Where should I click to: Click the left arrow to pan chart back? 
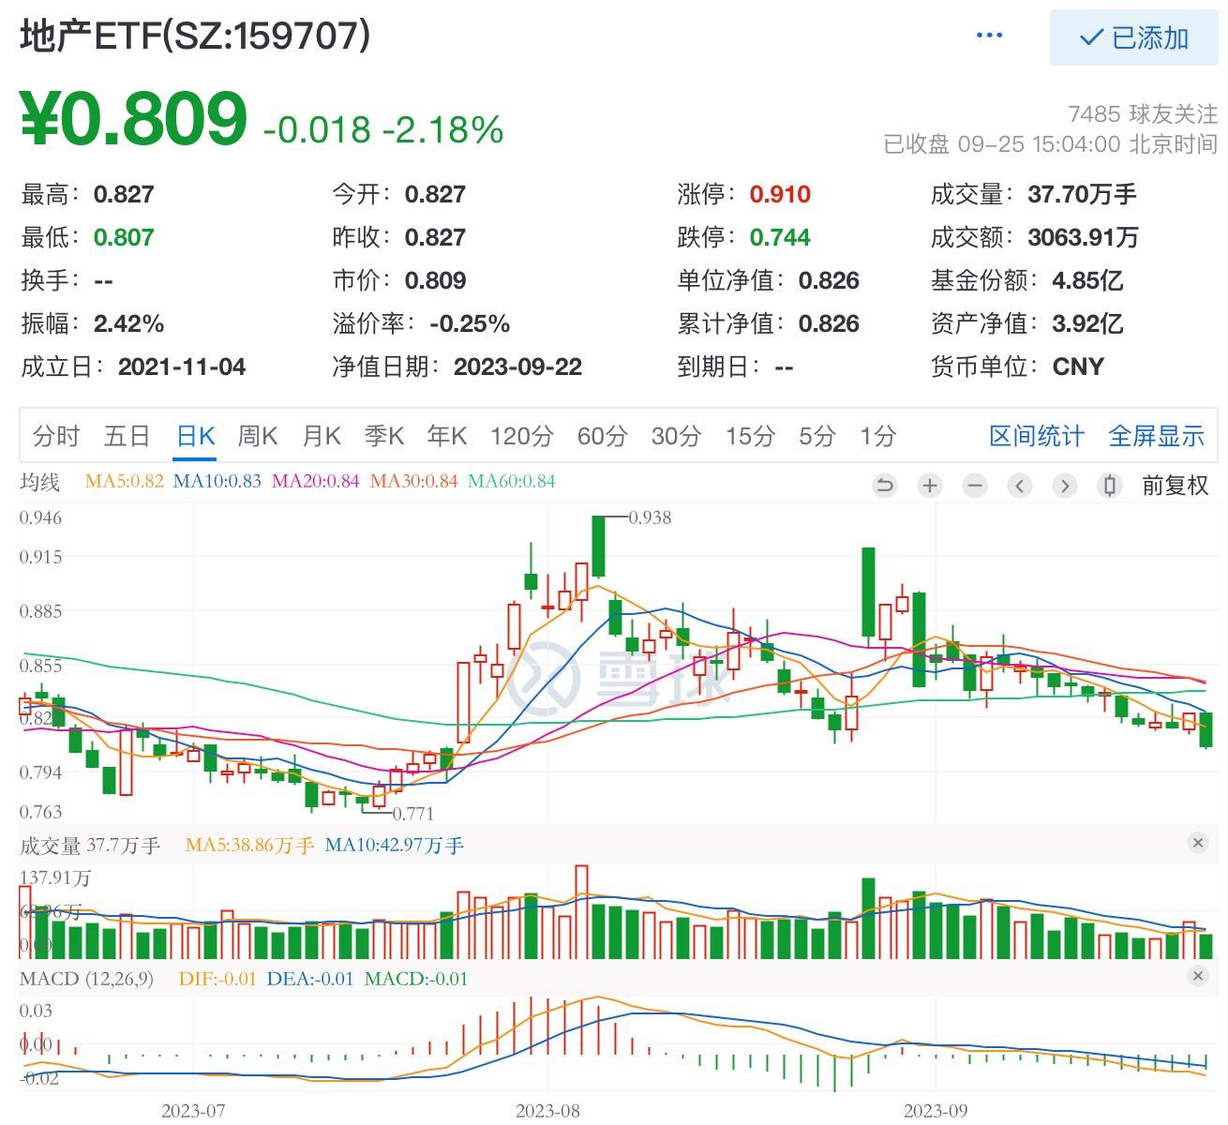(x=1019, y=486)
